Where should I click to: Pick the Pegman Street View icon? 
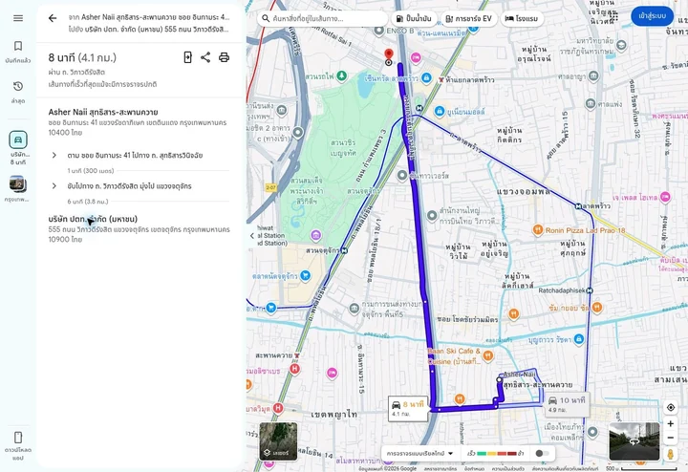pyautogui.click(x=671, y=454)
